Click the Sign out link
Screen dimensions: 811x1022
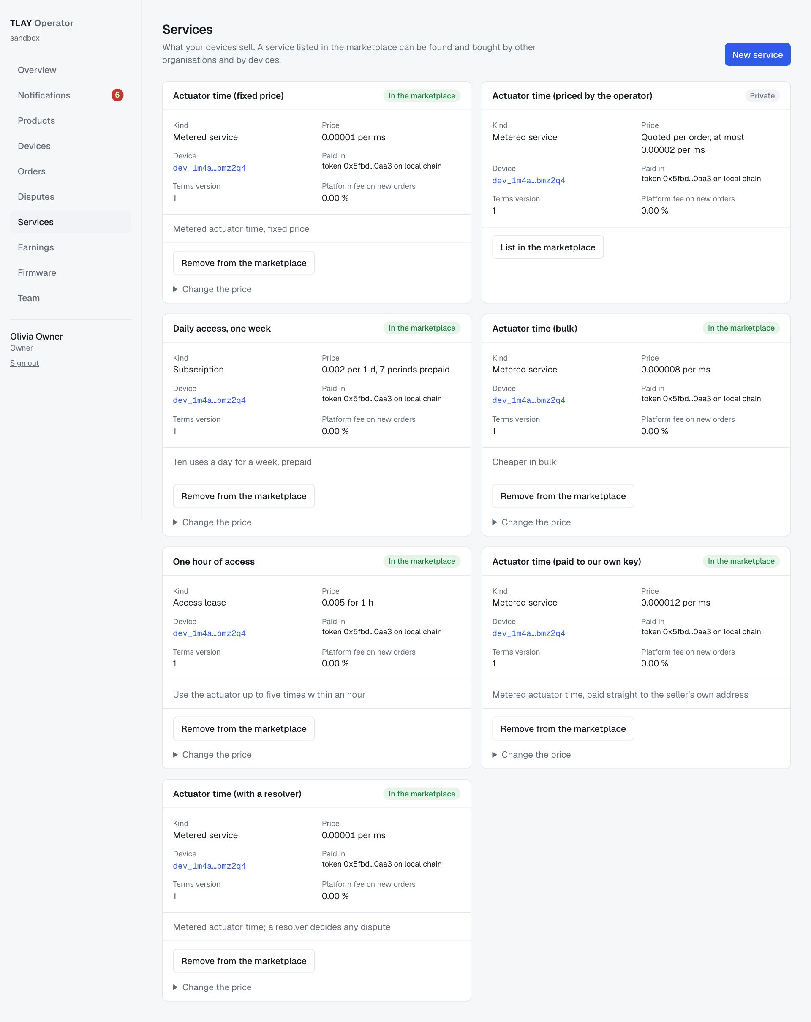tap(24, 363)
